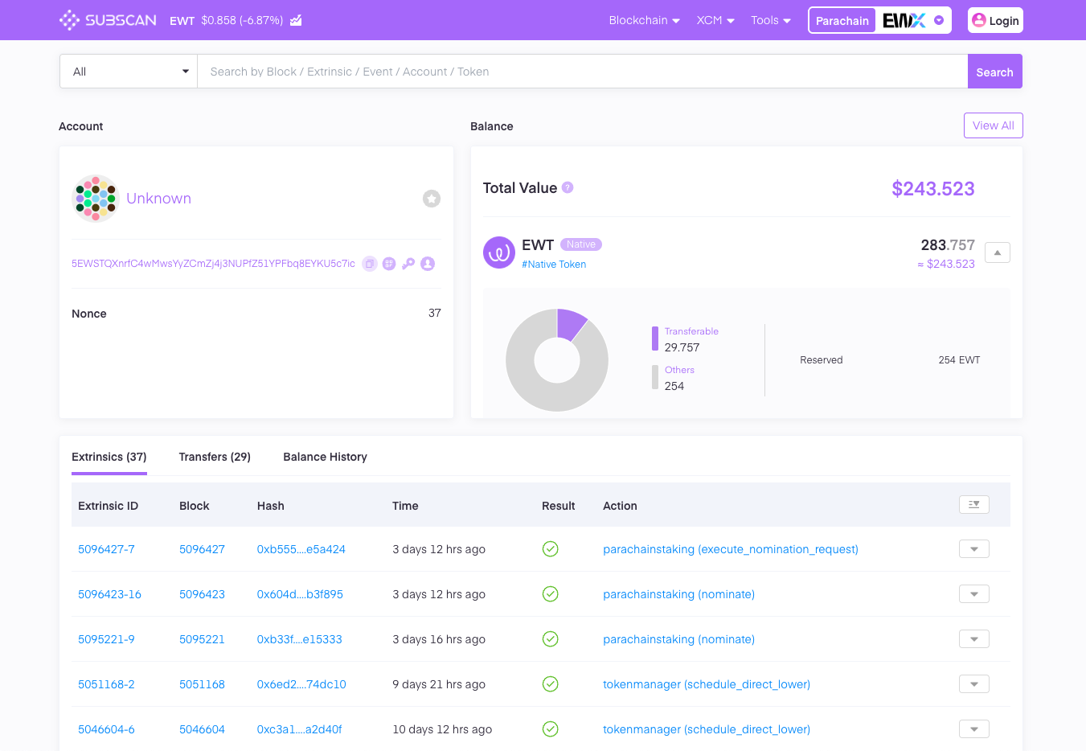Expand details for extrinsic 5096427-7
This screenshot has width=1086, height=751.
[973, 549]
